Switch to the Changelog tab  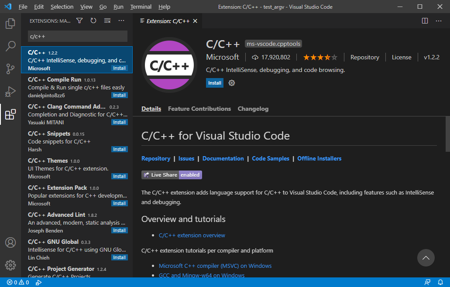253,109
